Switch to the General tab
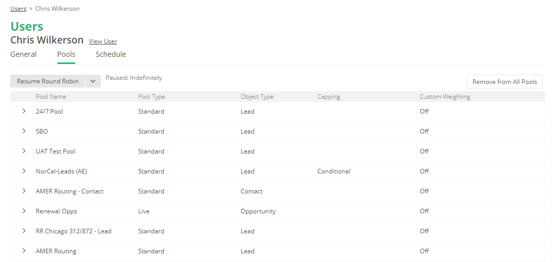Viewport: 557px width, 262px height. (x=24, y=54)
